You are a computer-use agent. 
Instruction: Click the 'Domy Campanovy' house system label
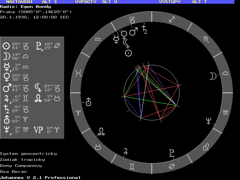pos(21,165)
